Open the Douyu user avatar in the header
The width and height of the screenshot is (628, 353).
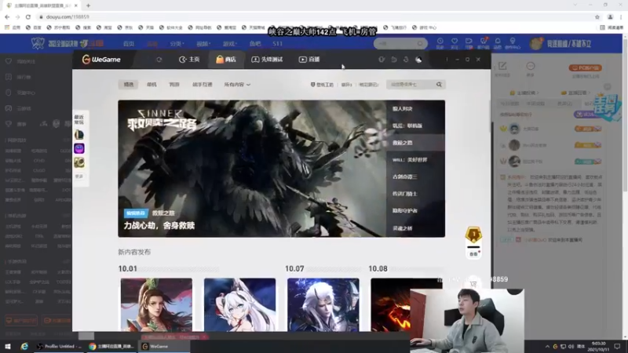pyautogui.click(x=536, y=43)
